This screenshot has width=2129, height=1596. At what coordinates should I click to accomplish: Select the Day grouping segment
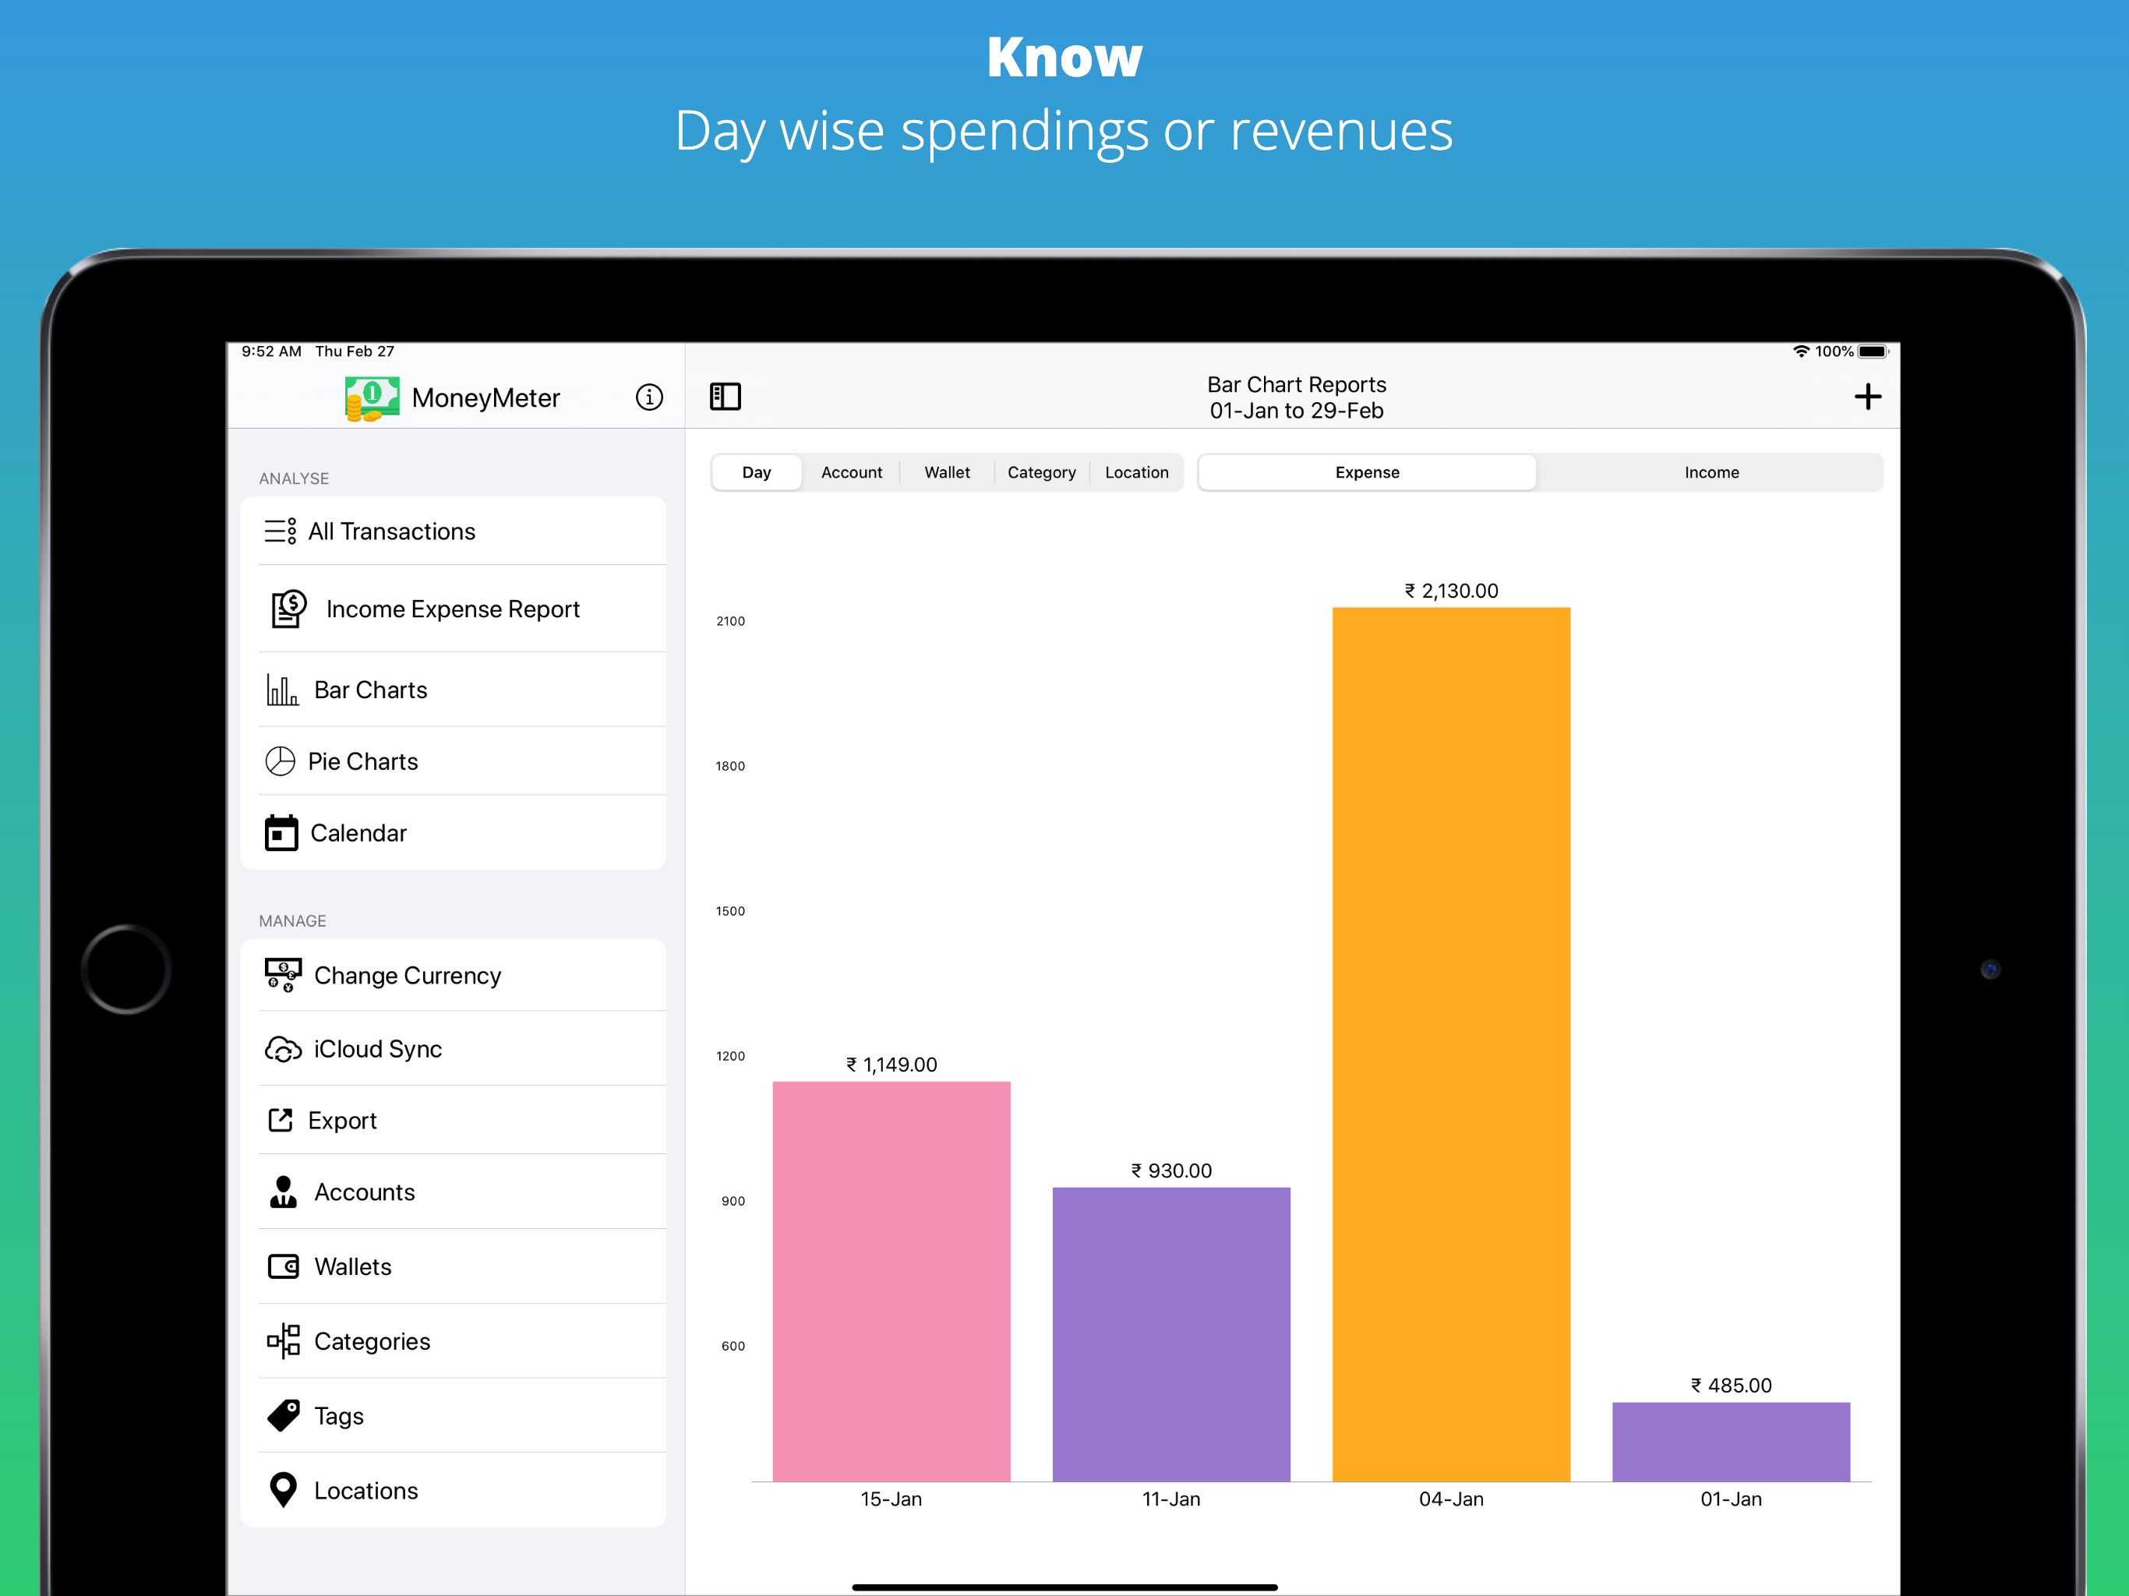(x=756, y=472)
